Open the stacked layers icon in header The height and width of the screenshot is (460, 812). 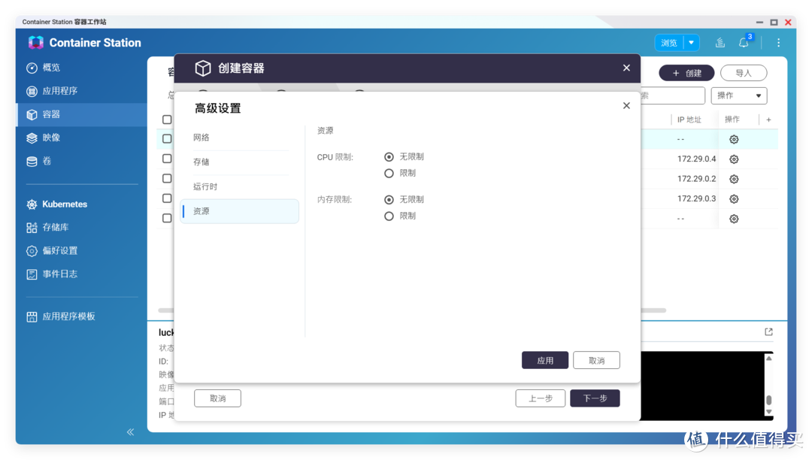pyautogui.click(x=720, y=43)
